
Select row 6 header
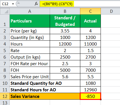point(5,57)
